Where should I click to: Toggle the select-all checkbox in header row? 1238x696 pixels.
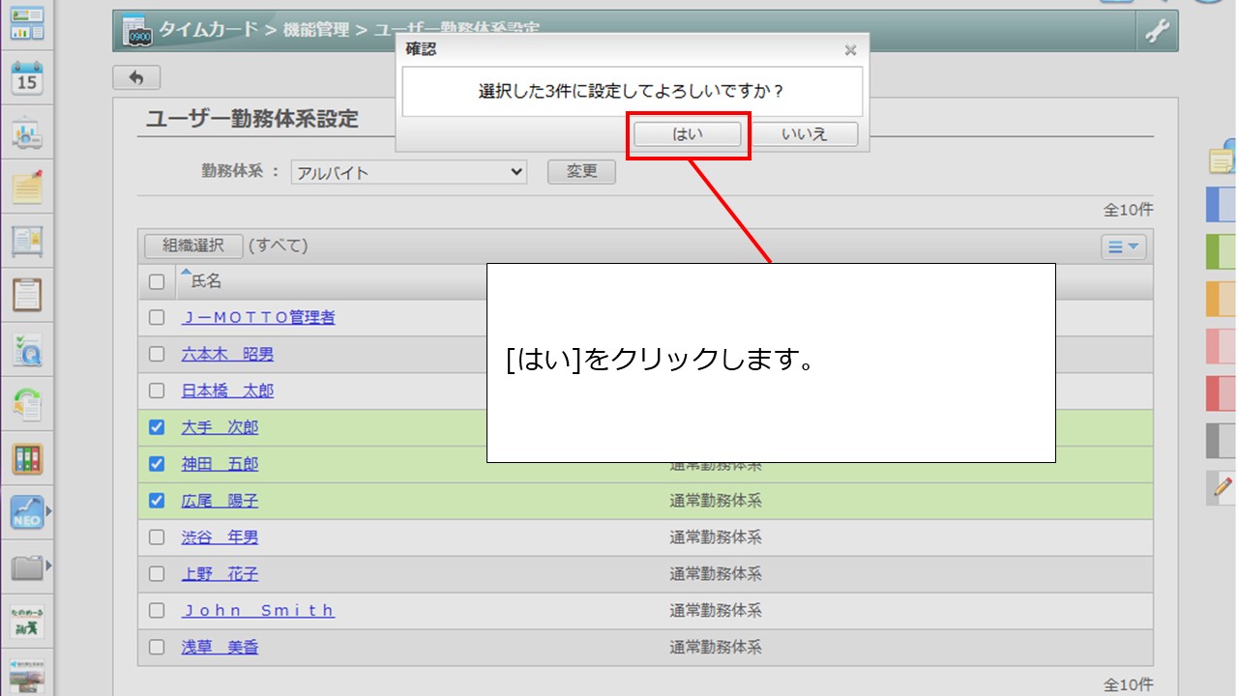(x=157, y=281)
